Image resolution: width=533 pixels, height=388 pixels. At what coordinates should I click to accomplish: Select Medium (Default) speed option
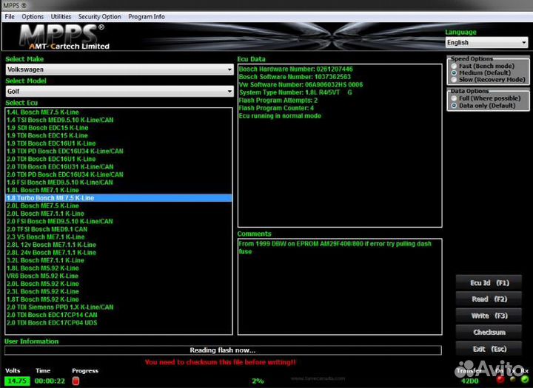tap(454, 72)
